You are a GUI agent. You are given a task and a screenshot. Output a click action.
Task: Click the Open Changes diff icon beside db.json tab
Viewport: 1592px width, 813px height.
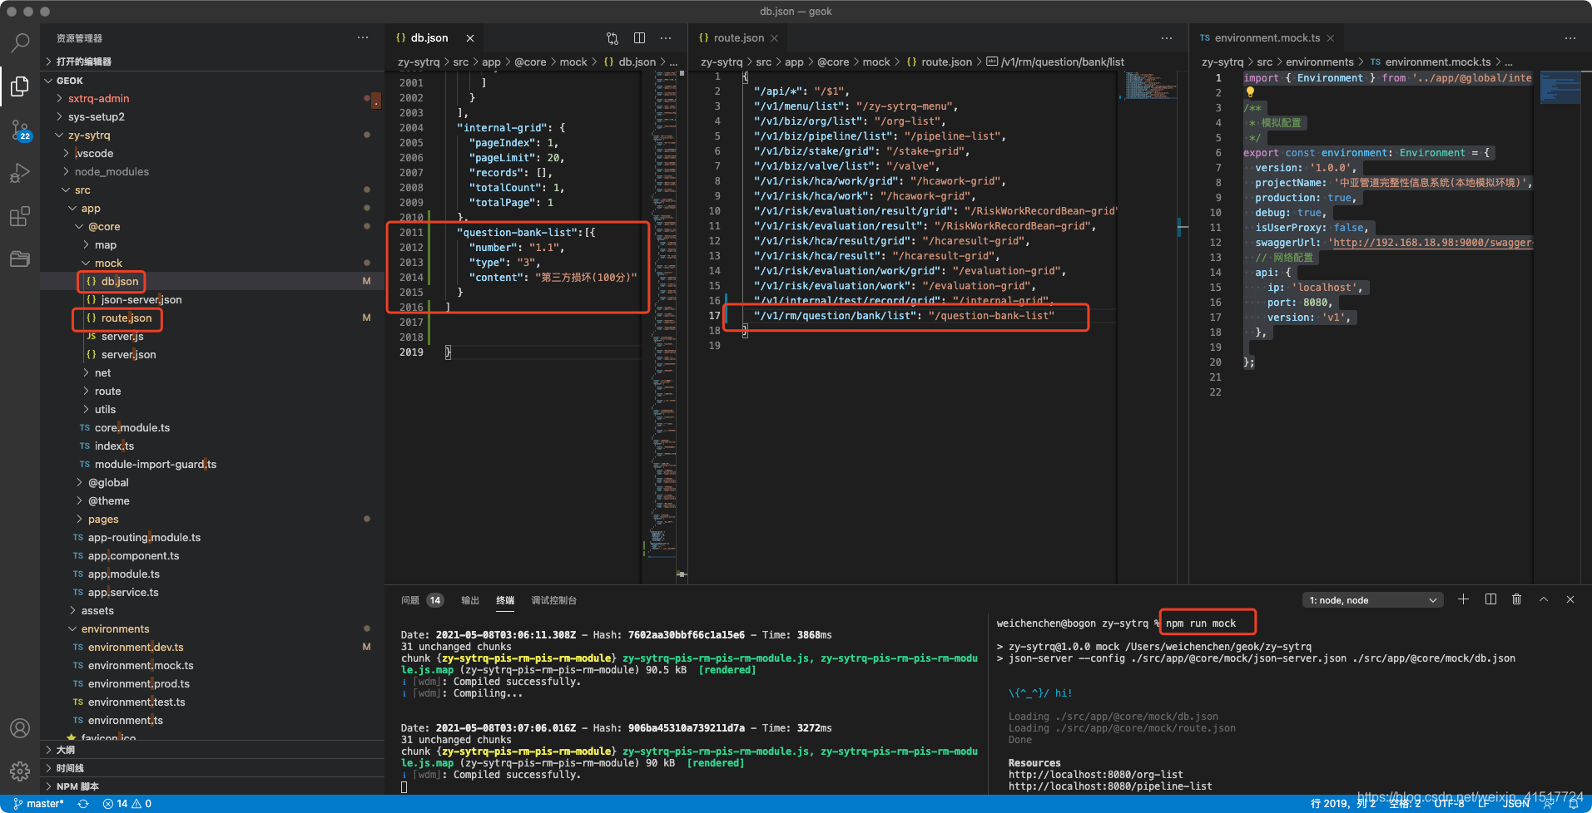tap(612, 37)
